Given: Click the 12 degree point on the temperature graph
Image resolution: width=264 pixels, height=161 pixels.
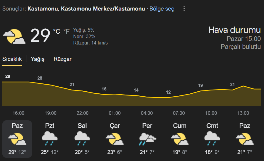Looking at the screenshot, I should 168,92.
